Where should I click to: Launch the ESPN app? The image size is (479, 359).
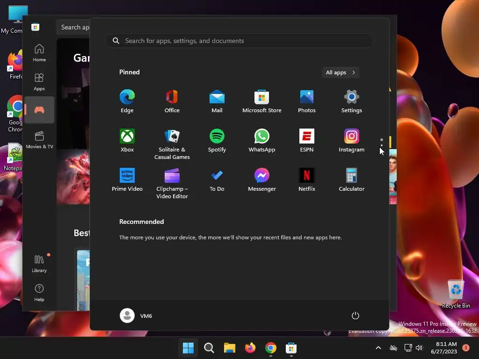click(x=307, y=140)
